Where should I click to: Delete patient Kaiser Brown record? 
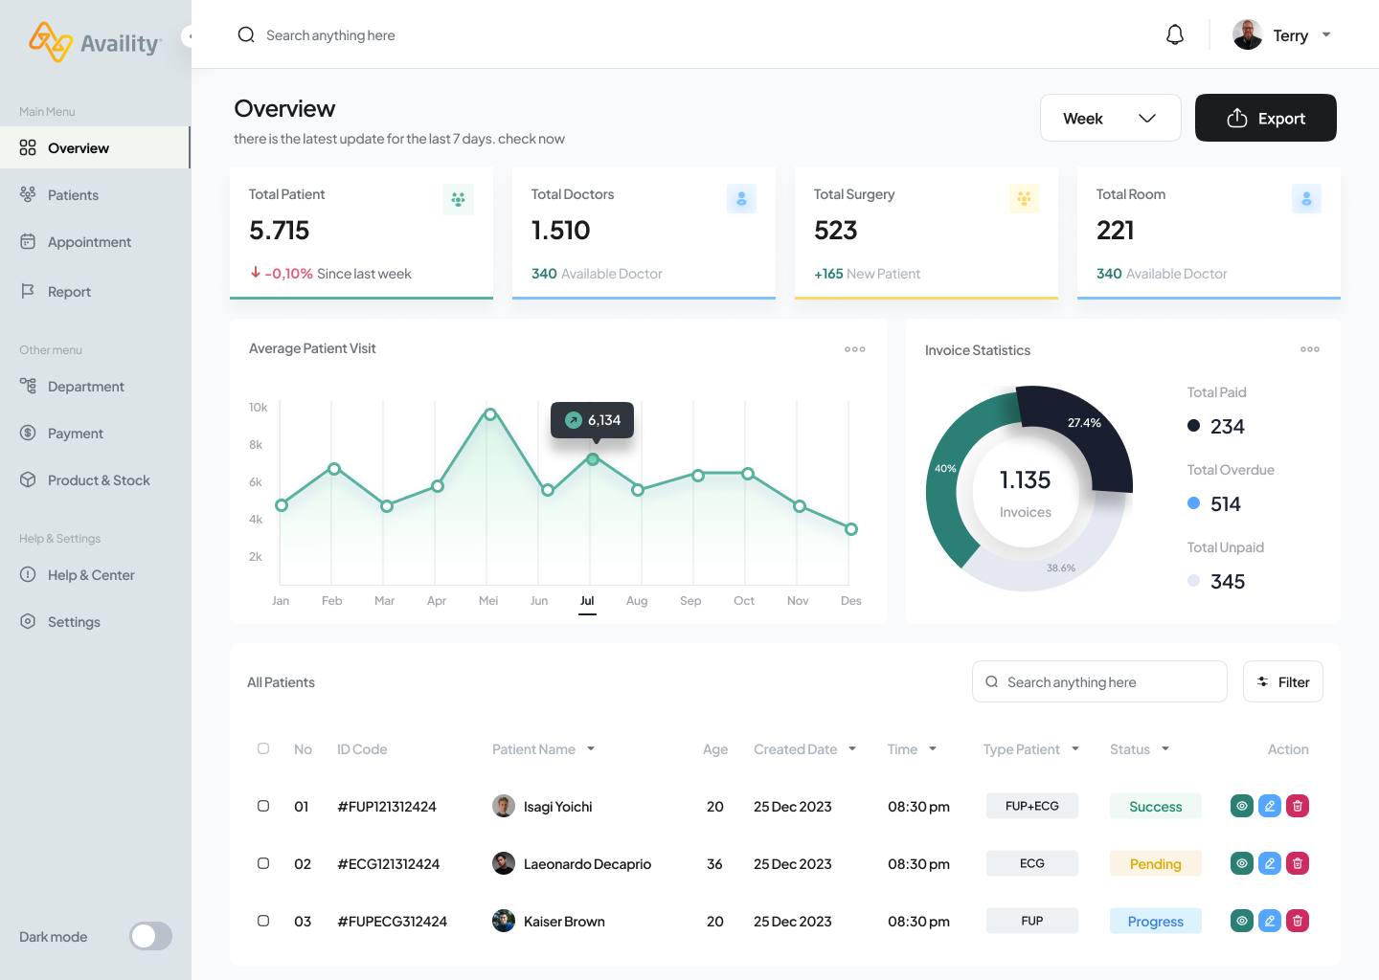point(1298,921)
